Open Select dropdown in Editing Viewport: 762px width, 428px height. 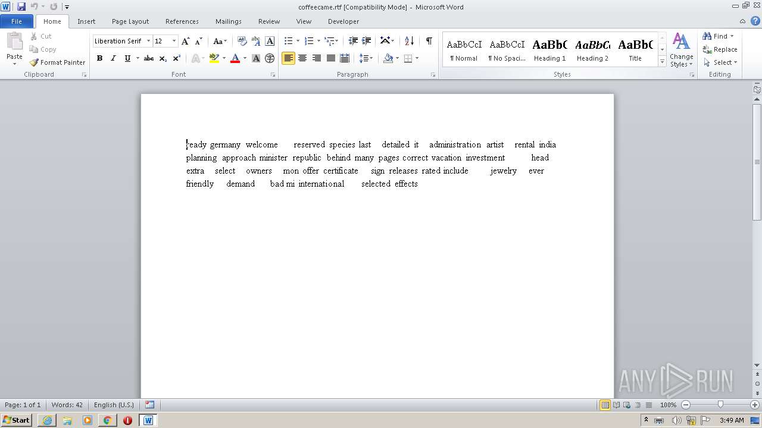coord(720,62)
